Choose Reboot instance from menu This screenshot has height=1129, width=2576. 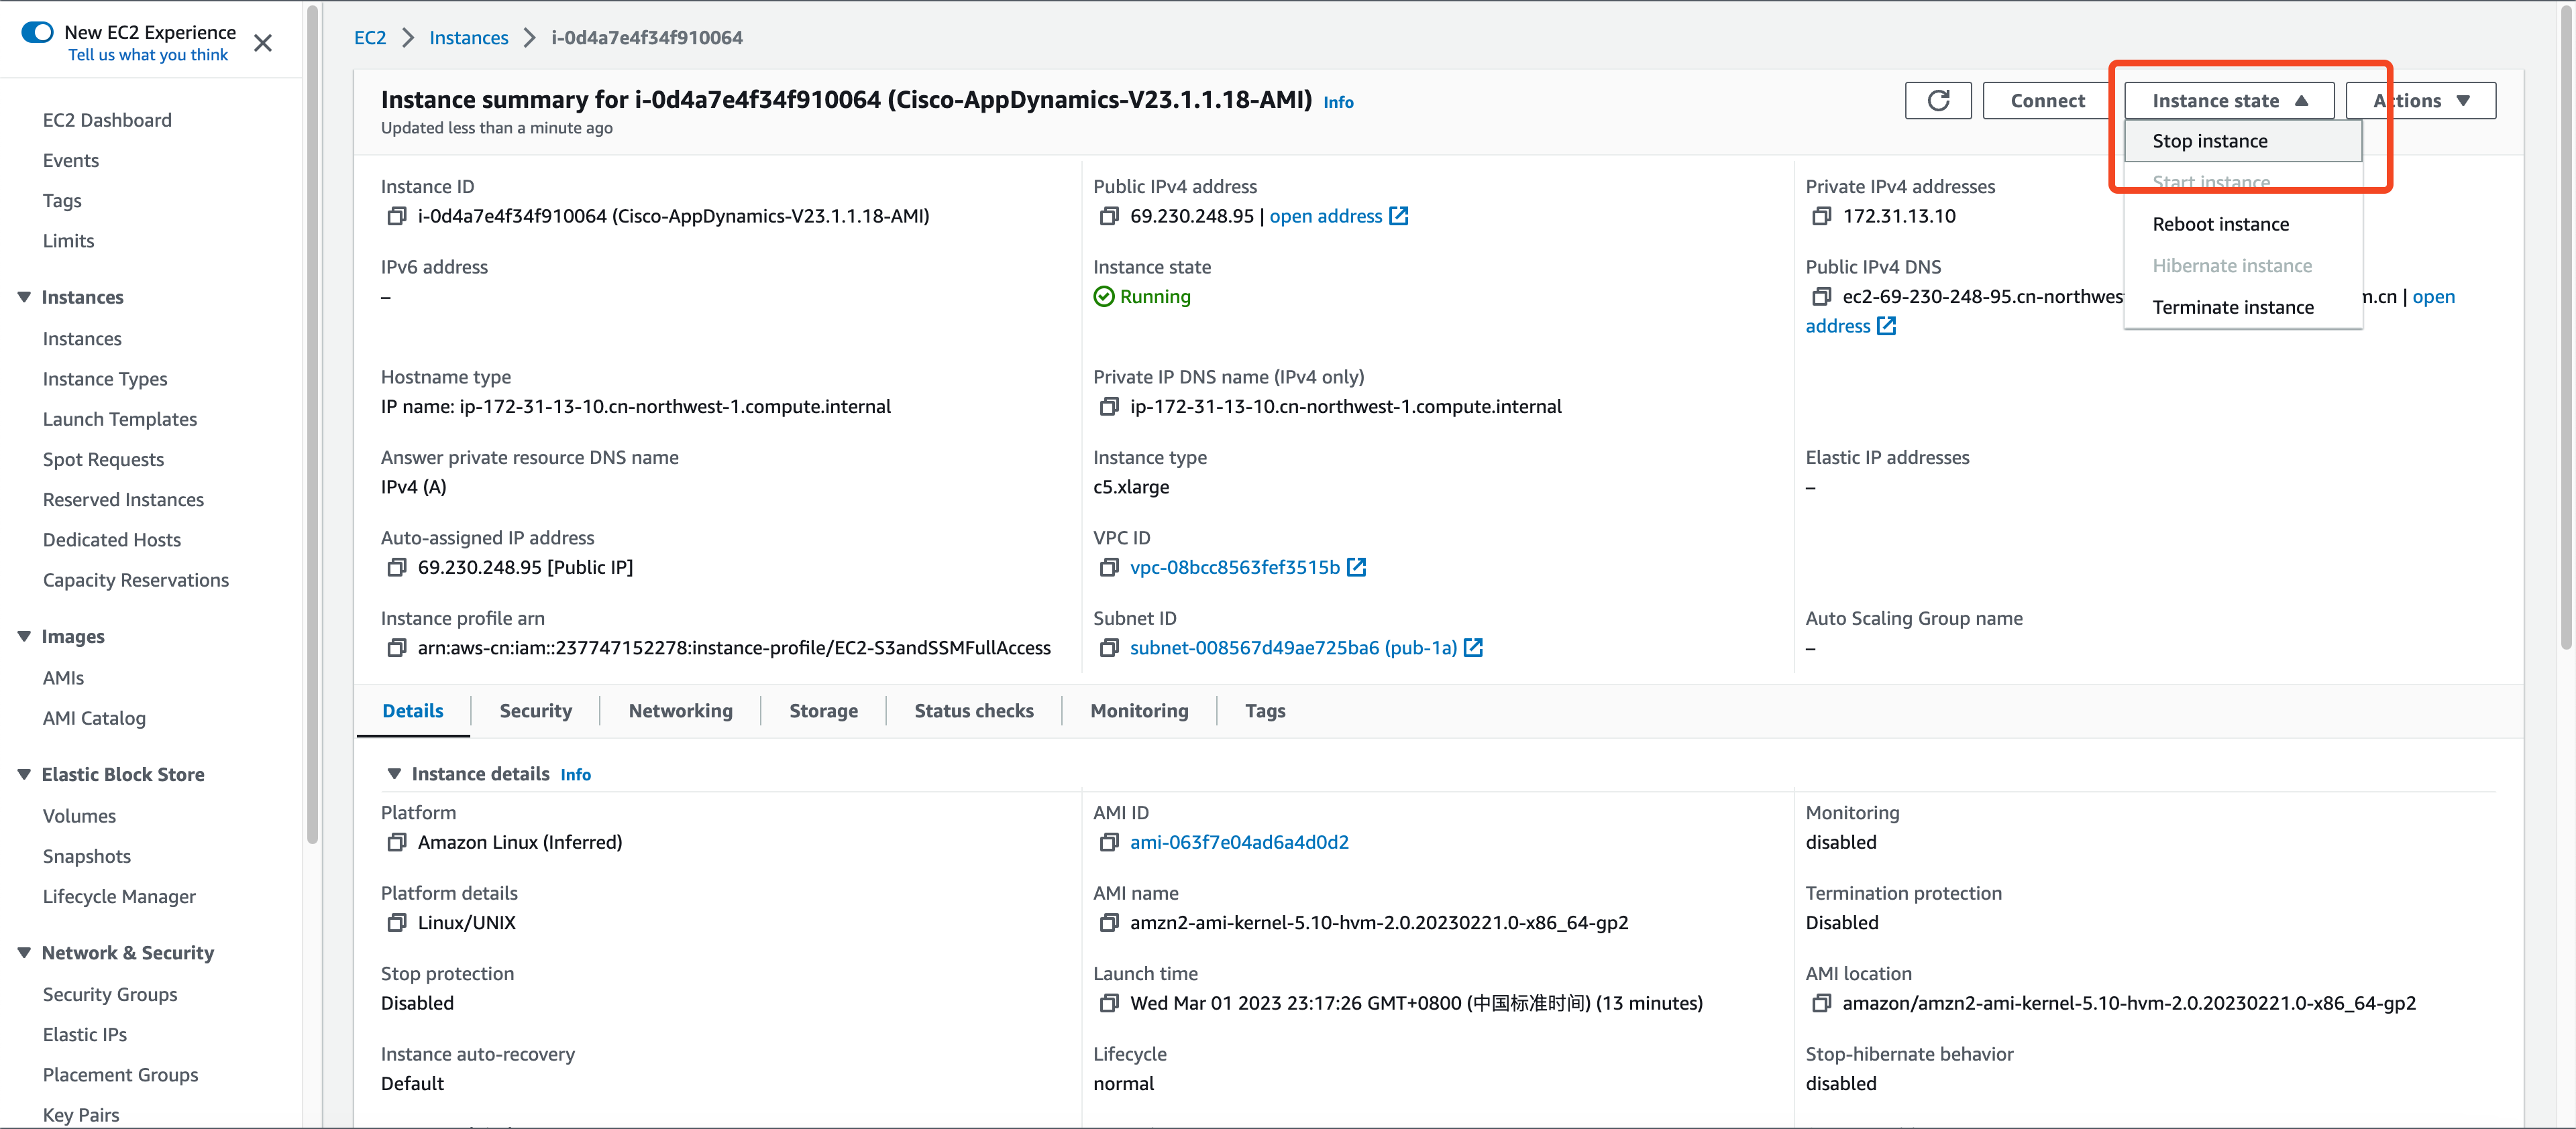[x=2243, y=225]
